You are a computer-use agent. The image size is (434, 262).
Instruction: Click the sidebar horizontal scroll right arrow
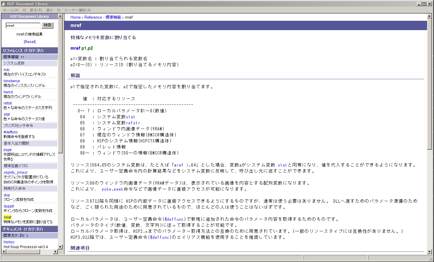click(55, 252)
